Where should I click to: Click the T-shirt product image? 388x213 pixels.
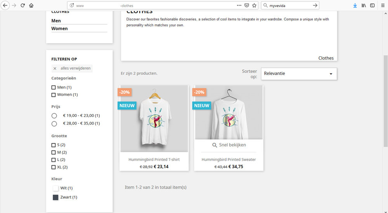tap(154, 119)
